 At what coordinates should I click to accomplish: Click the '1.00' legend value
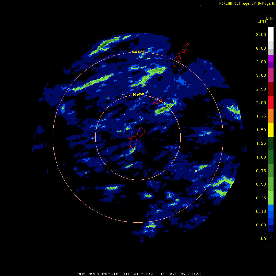click(x=261, y=157)
